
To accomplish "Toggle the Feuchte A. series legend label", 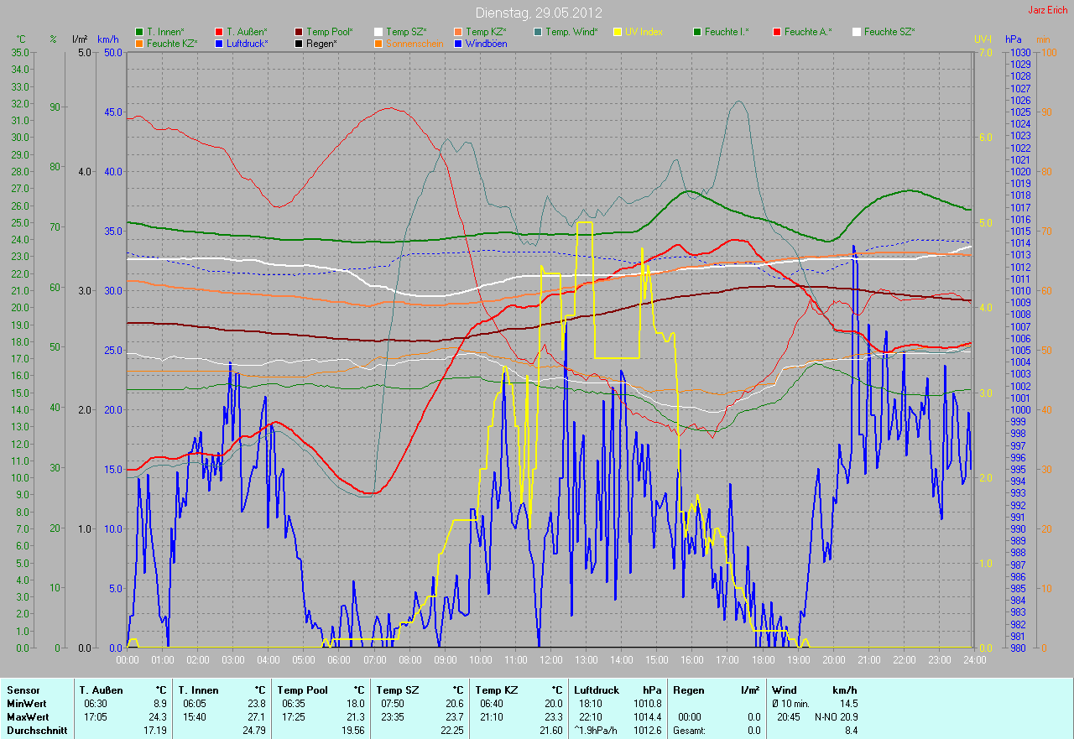I will [808, 32].
